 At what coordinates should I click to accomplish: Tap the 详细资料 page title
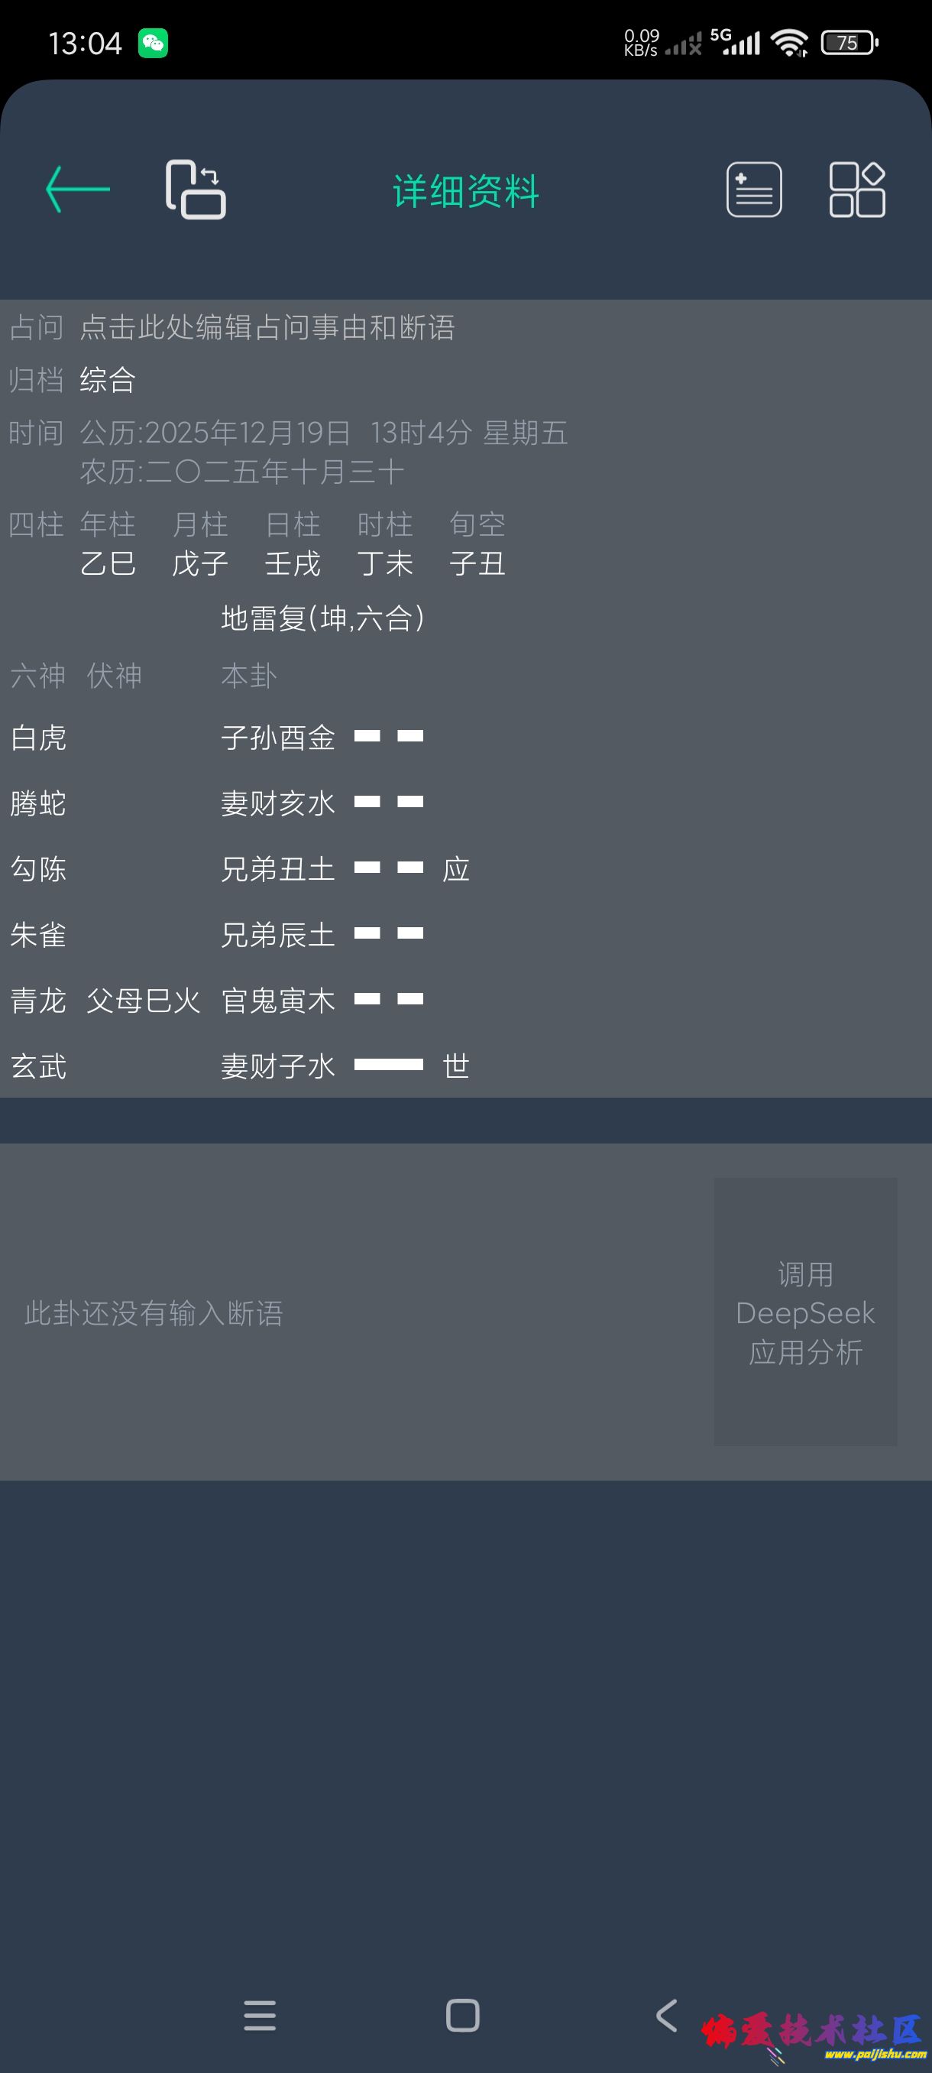(x=465, y=191)
